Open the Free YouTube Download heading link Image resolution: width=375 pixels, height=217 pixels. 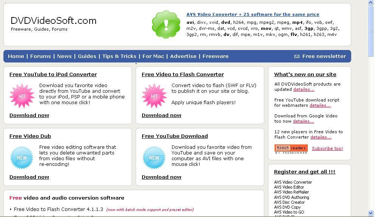pyautogui.click(x=175, y=136)
